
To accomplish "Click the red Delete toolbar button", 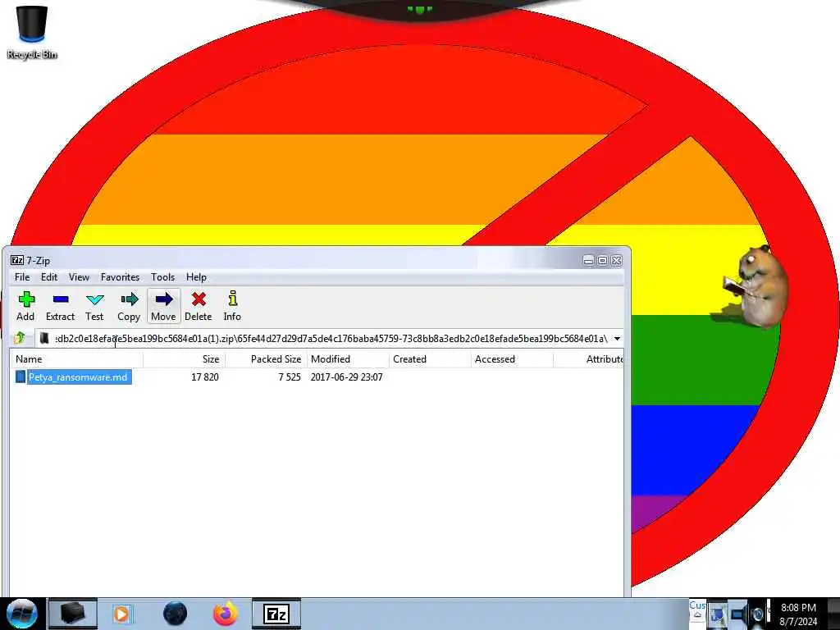I will click(x=199, y=307).
